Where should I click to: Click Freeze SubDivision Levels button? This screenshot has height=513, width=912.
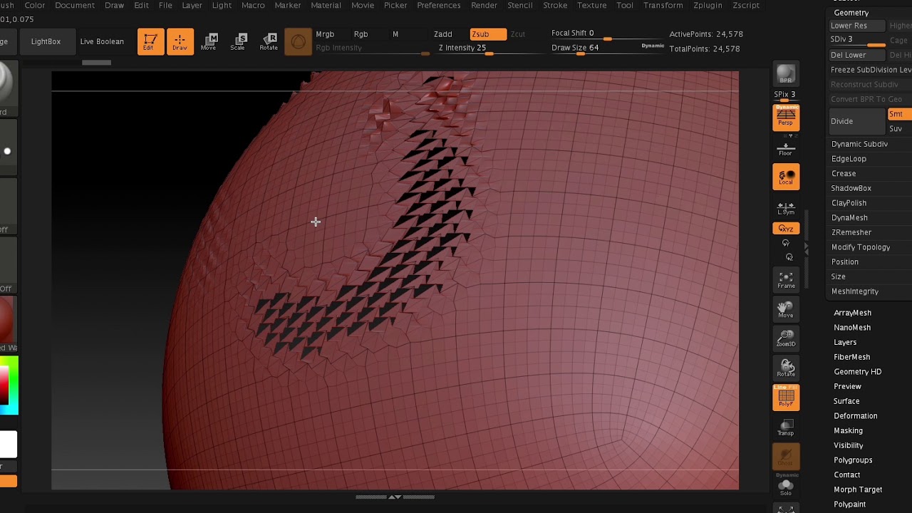pyautogui.click(x=871, y=70)
